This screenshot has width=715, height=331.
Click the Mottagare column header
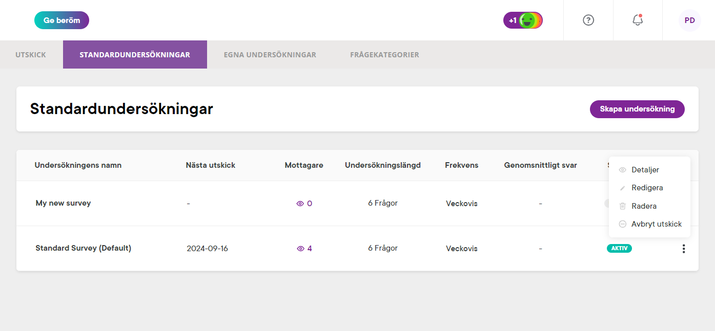coord(304,165)
